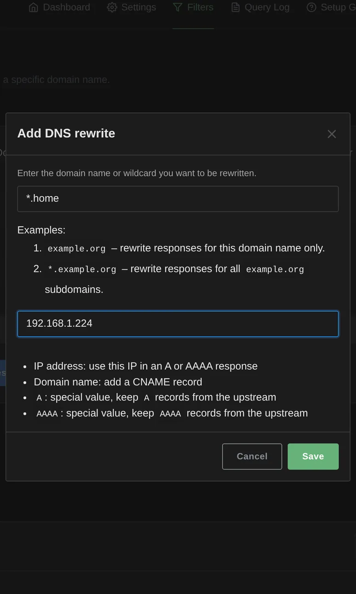Click the 'Add DNS rewrite' dialog title
The width and height of the screenshot is (356, 594).
[x=66, y=133]
